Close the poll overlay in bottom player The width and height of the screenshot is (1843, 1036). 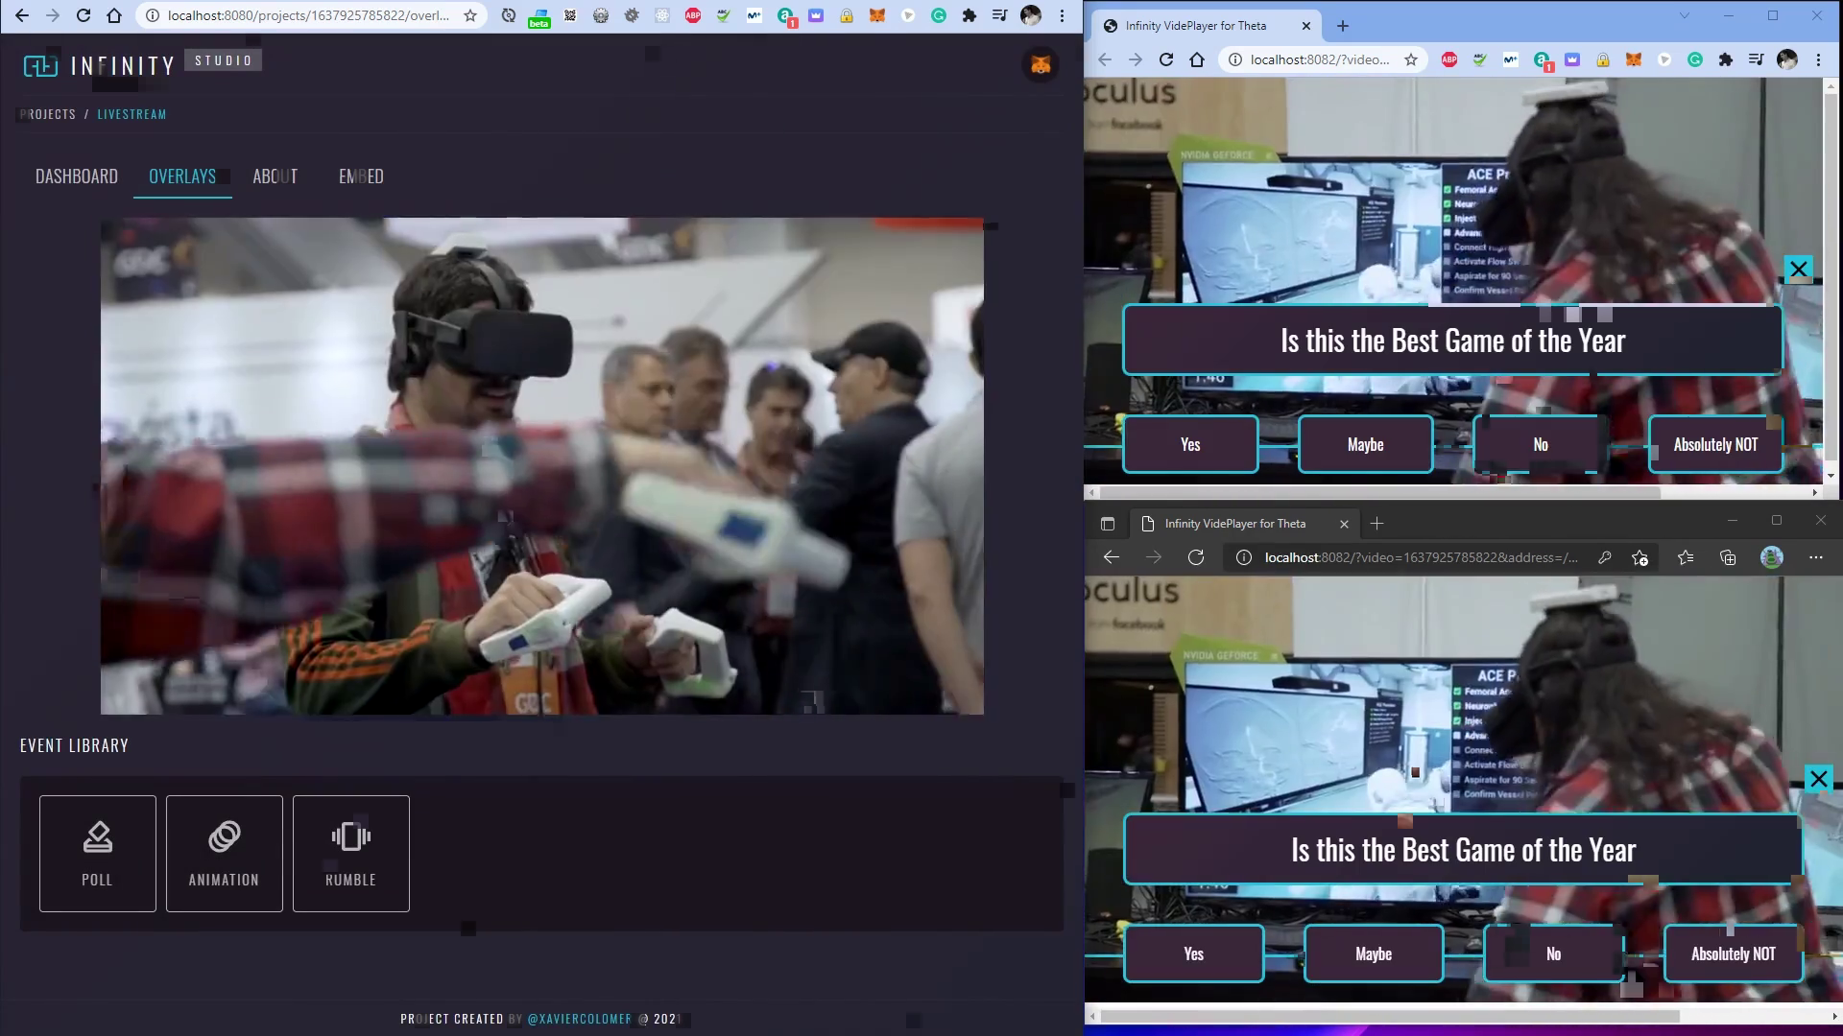click(x=1818, y=779)
